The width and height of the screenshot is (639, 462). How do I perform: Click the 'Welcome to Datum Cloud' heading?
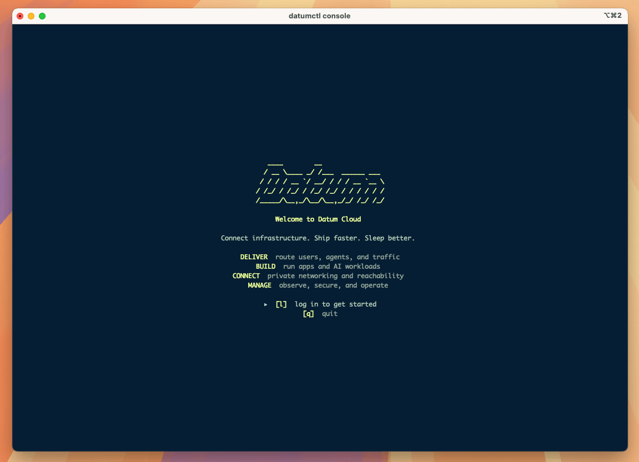[318, 219]
